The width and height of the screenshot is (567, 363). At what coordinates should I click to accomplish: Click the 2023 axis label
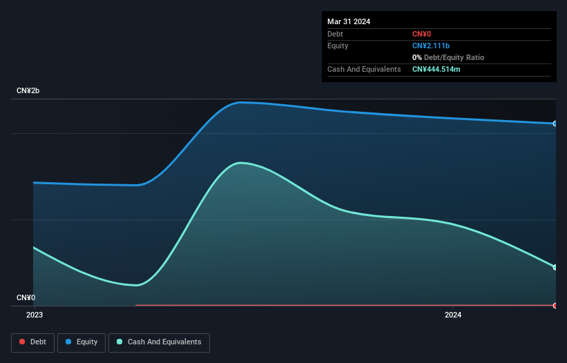pos(35,315)
